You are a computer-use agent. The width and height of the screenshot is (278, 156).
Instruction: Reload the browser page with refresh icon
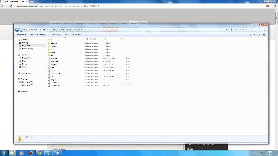(x=10, y=6)
